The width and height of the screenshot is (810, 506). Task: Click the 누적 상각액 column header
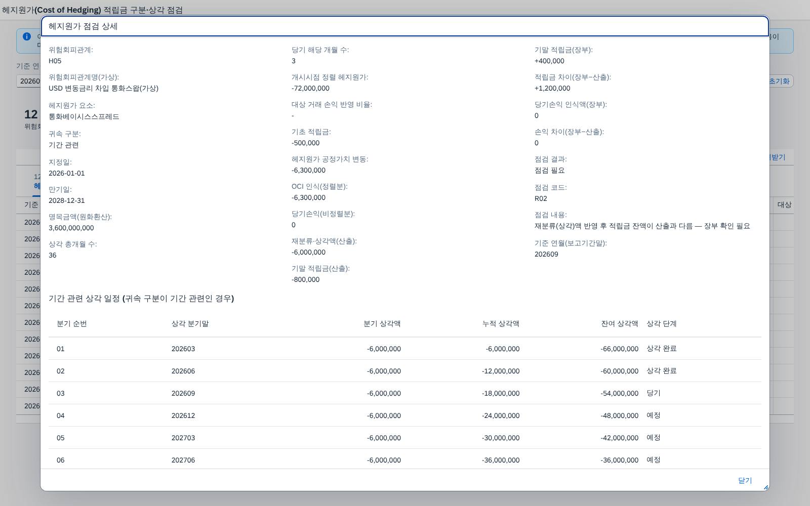point(501,323)
